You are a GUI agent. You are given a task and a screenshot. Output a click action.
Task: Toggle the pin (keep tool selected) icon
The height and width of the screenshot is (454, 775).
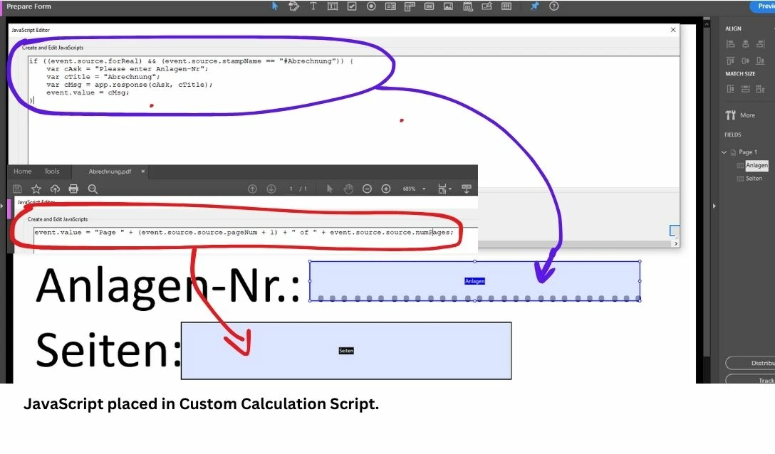pyautogui.click(x=534, y=6)
